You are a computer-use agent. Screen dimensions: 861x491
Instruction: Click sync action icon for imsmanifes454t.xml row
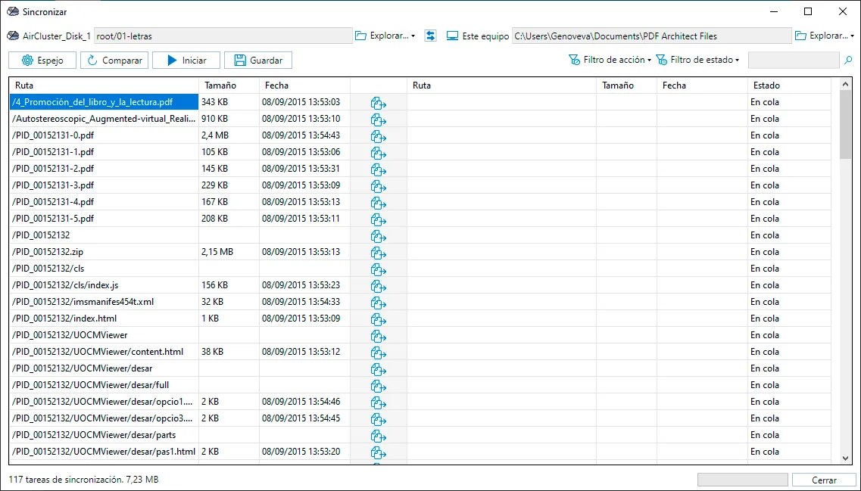tap(379, 303)
